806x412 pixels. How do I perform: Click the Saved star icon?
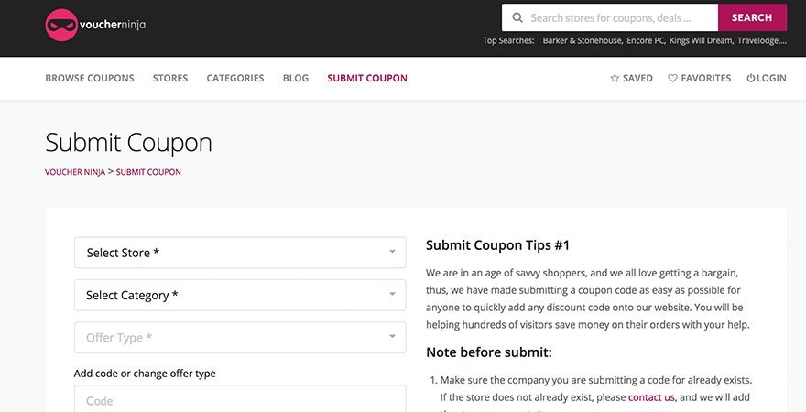[615, 79]
